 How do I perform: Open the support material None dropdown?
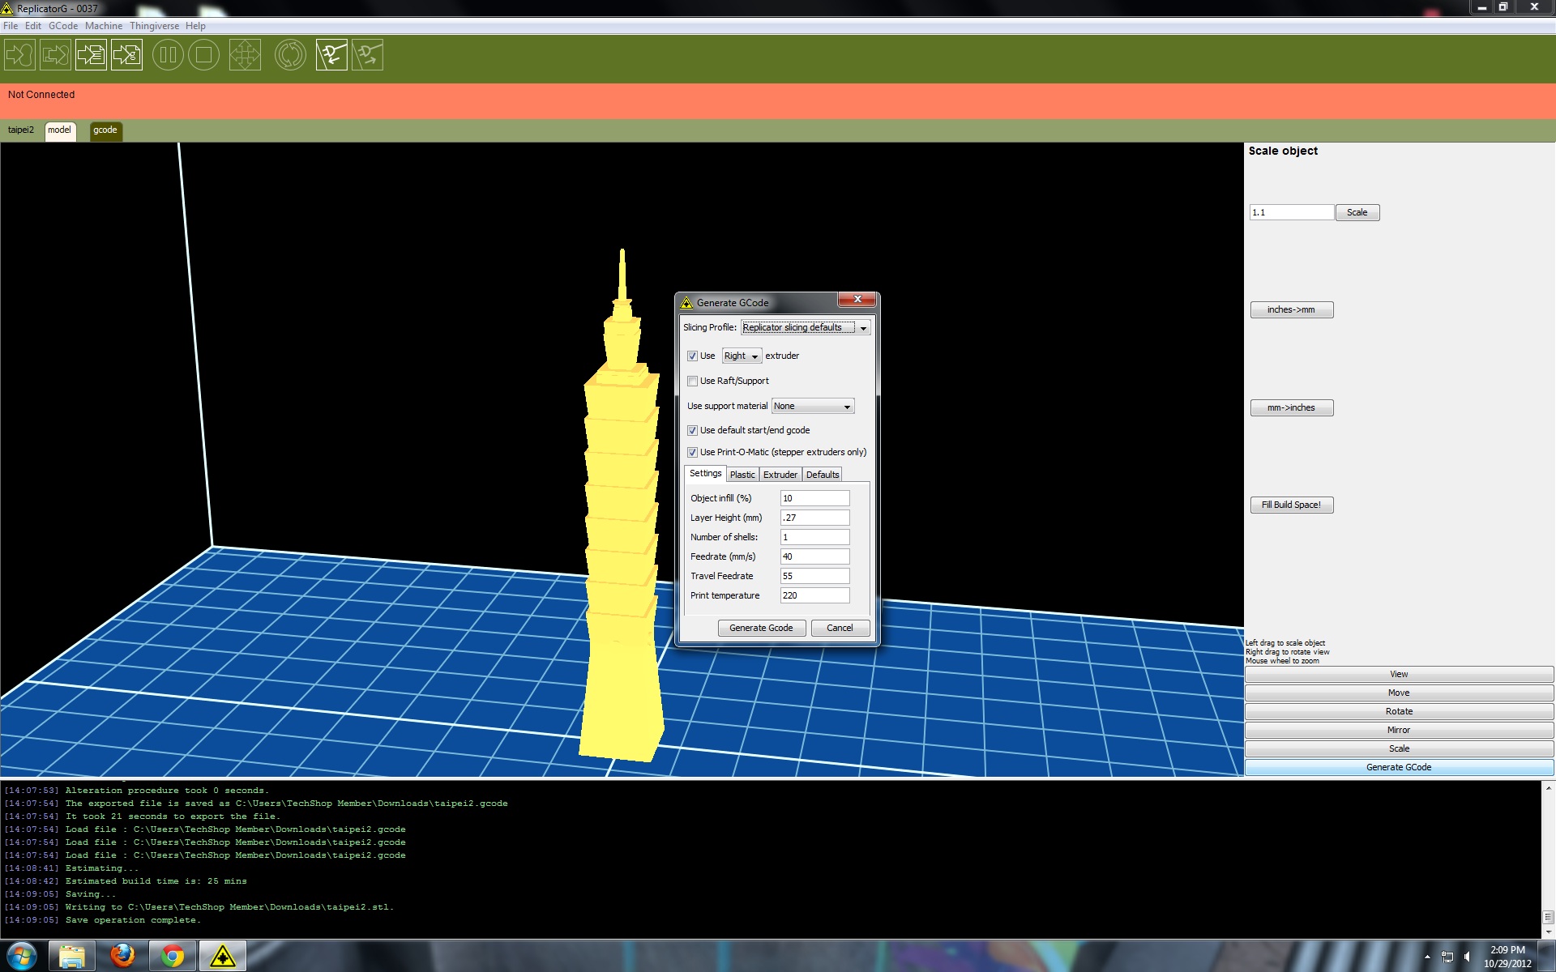(813, 406)
